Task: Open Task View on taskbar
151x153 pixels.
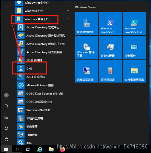Action: [28, 149]
